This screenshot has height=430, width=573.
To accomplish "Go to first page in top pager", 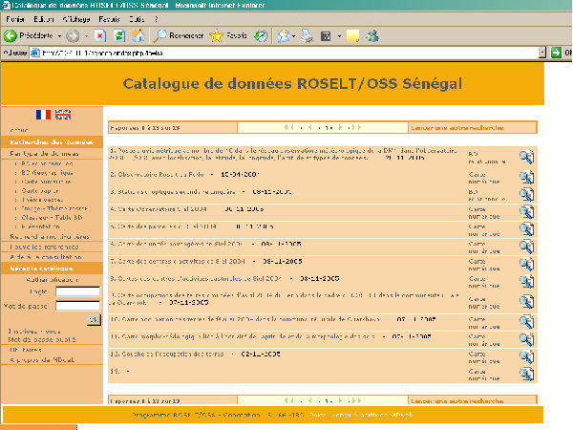I will 288,127.
